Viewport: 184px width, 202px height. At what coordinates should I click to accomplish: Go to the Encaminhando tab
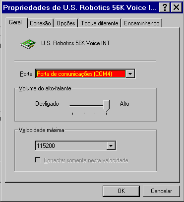coord(142,23)
